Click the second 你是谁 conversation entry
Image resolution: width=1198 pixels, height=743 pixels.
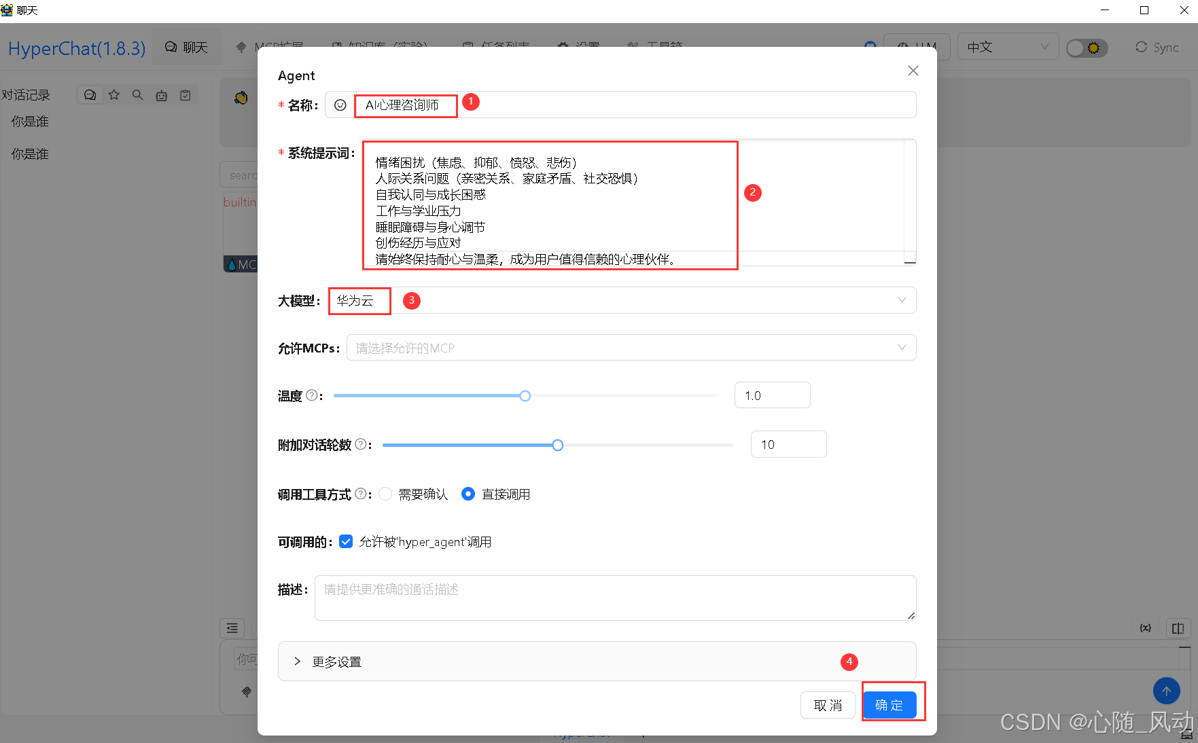pos(30,154)
